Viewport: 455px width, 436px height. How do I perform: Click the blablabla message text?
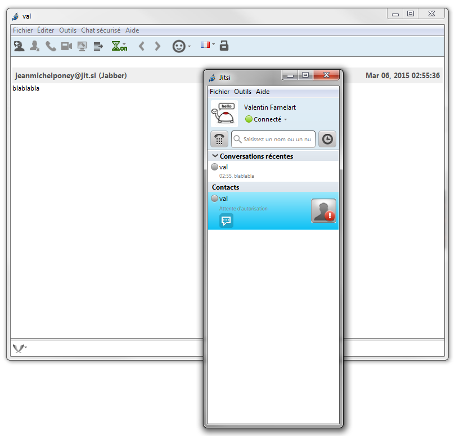point(26,88)
